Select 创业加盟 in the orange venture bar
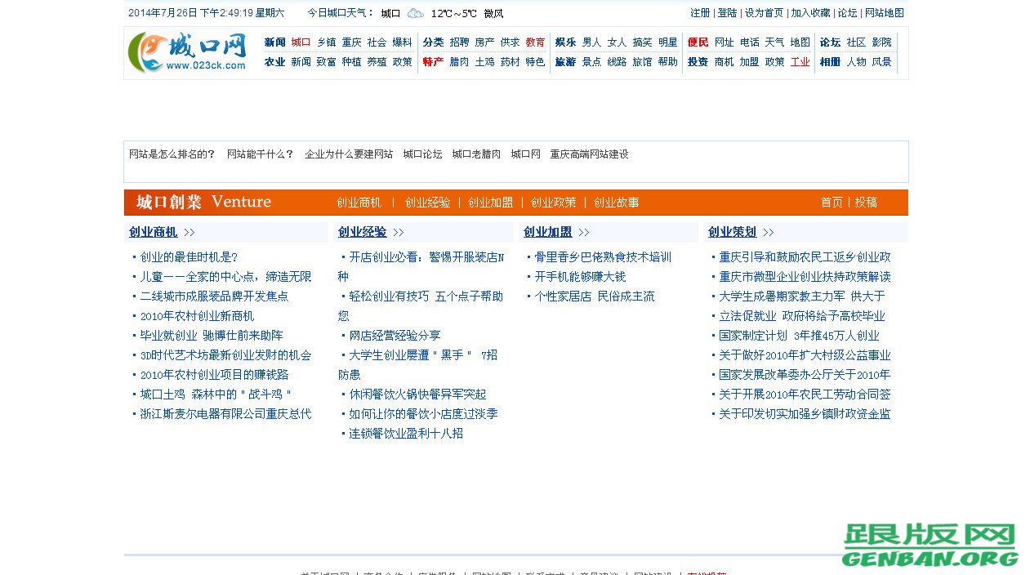The width and height of the screenshot is (1030, 575). (x=490, y=202)
